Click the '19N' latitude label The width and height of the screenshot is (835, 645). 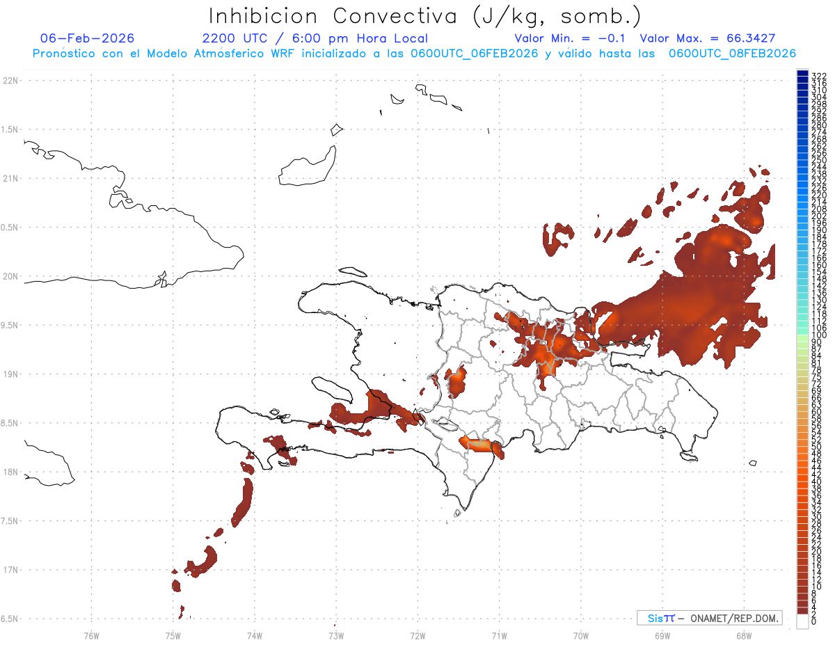pos(10,374)
